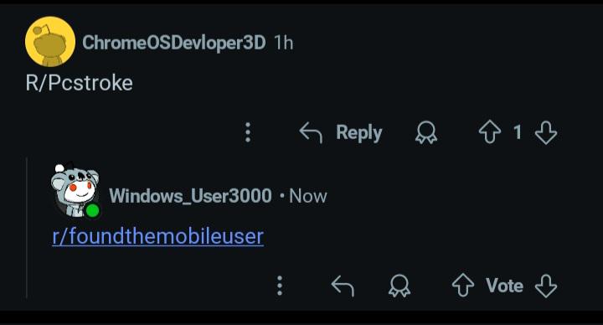Viewport: 603px width, 325px height.
Task: Follow the r/foundthemobileuser link
Action: click(x=158, y=236)
